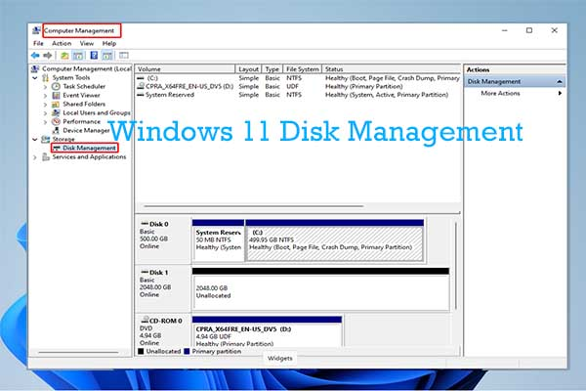The height and width of the screenshot is (391, 586).
Task: Open the Action menu
Action: [62, 43]
